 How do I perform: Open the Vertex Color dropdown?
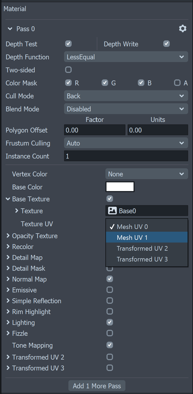coord(147,174)
